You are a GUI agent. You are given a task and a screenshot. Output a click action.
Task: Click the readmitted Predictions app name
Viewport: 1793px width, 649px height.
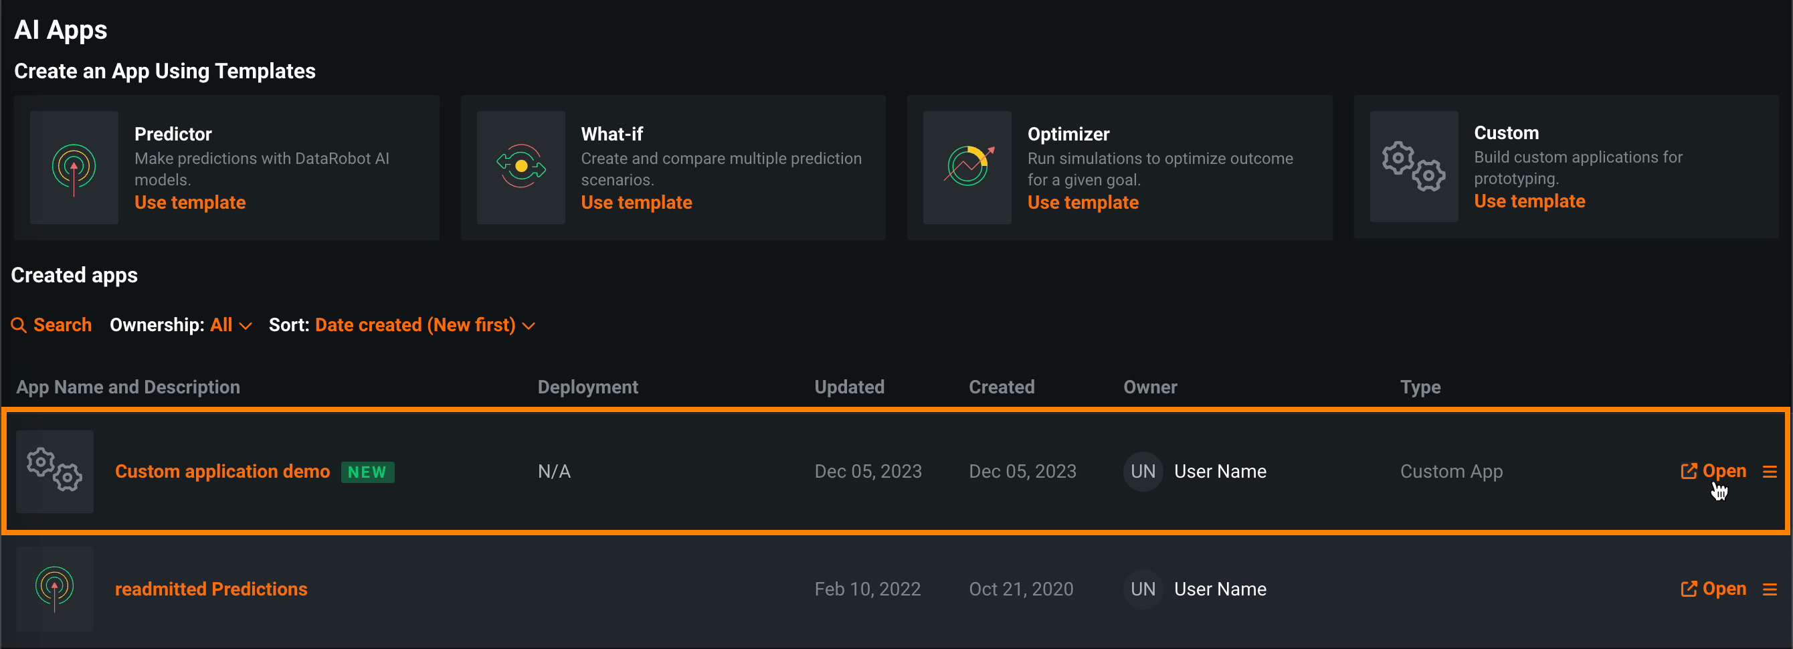coord(211,589)
